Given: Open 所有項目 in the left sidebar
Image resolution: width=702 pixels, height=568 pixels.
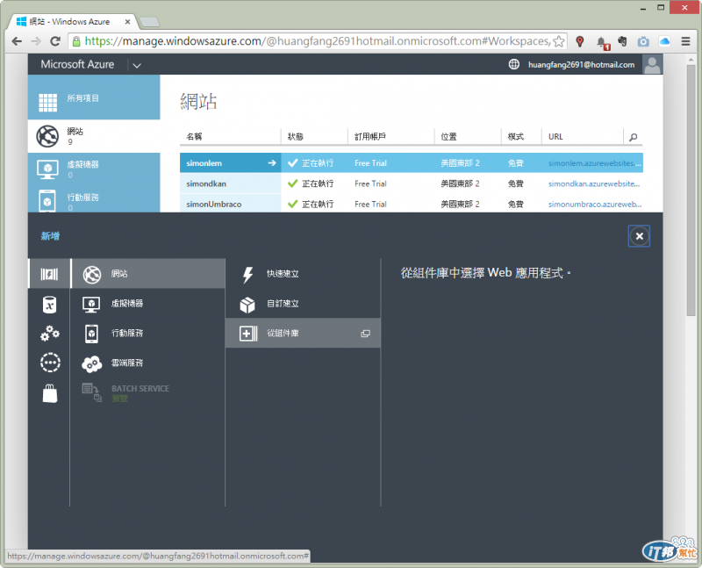Looking at the screenshot, I should pos(94,97).
